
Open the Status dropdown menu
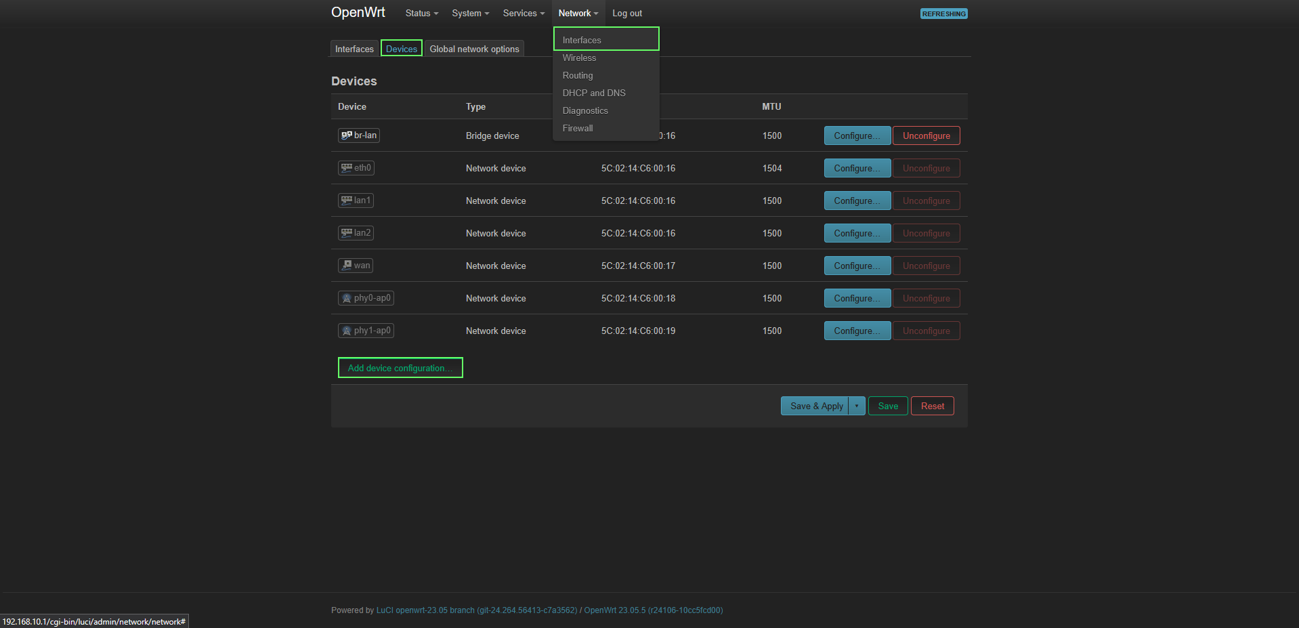[422, 14]
